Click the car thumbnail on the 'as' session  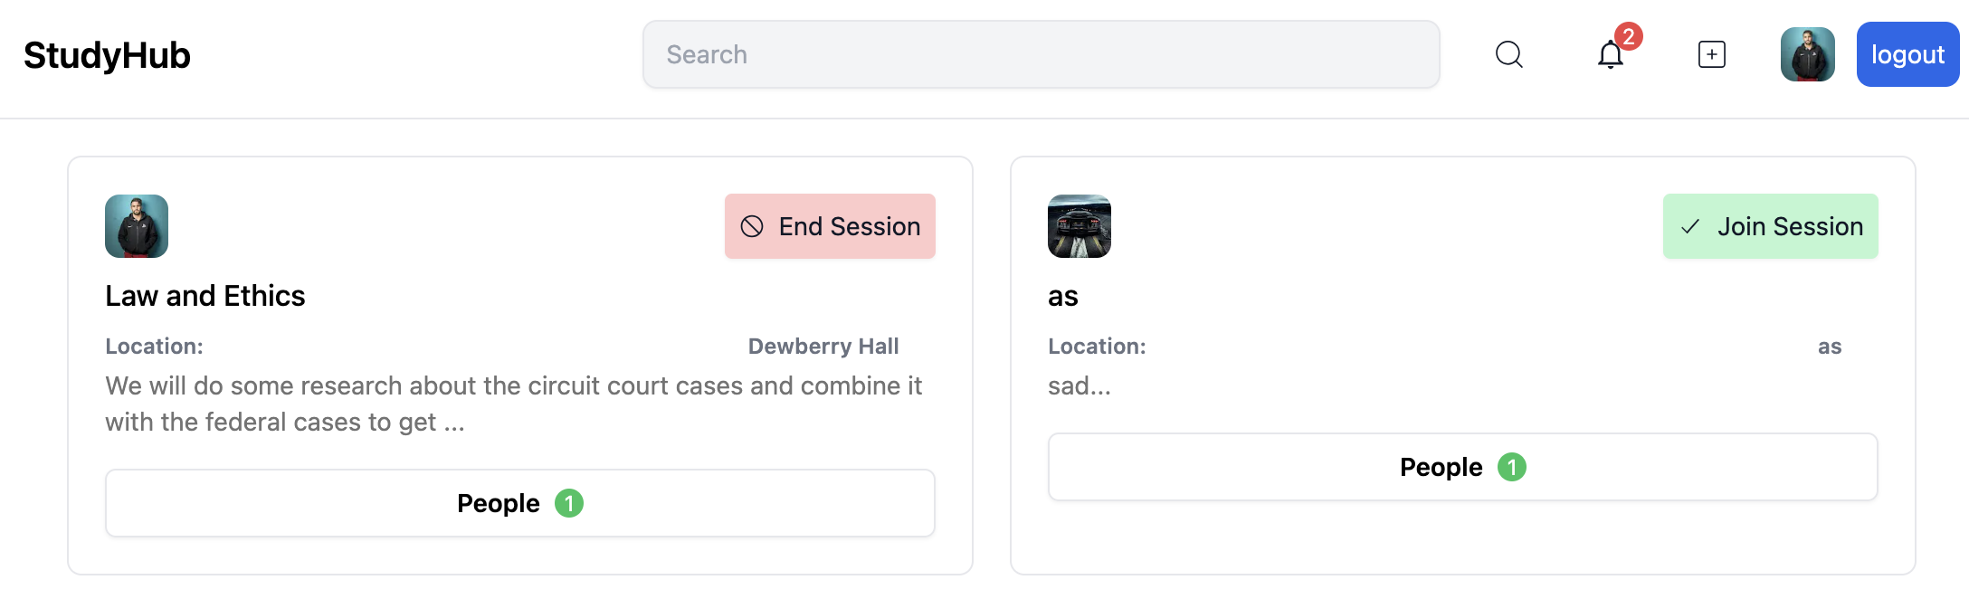1079,226
